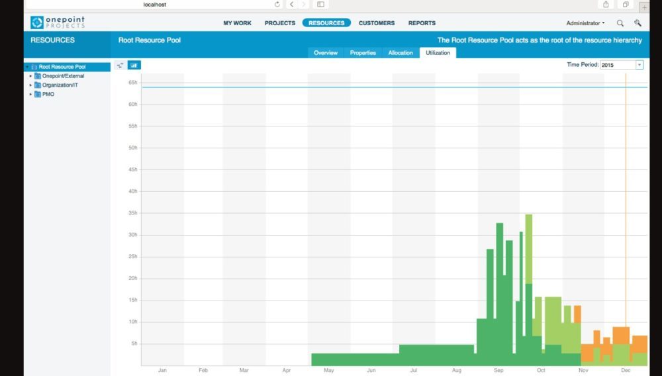Screen dimensions: 662x376
Task: Go to the PROJECTS section
Action: pos(280,23)
